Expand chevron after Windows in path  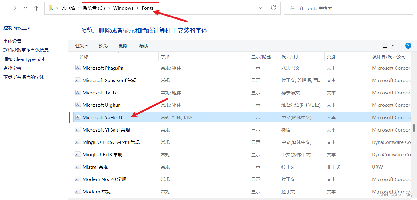pos(137,8)
